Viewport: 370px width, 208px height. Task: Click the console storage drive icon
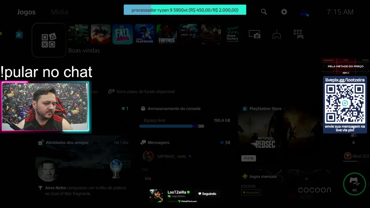(143, 109)
